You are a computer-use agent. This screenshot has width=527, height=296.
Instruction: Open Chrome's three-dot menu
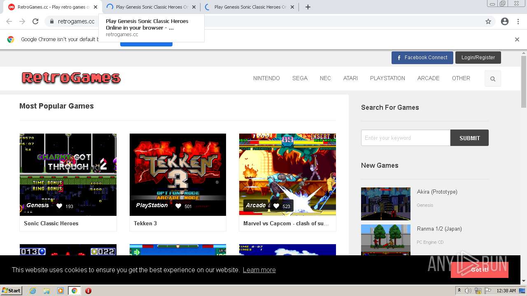coord(518,21)
